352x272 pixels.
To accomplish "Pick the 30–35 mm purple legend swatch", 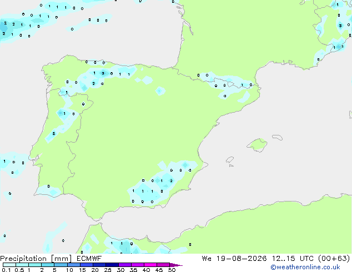I will click(x=124, y=265).
